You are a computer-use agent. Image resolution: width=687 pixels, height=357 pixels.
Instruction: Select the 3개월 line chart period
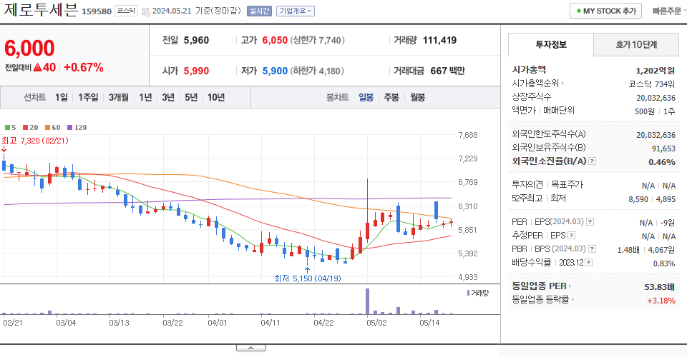pyautogui.click(x=119, y=97)
